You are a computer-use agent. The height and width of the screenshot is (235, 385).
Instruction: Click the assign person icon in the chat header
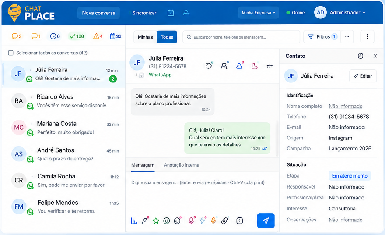tap(224, 65)
